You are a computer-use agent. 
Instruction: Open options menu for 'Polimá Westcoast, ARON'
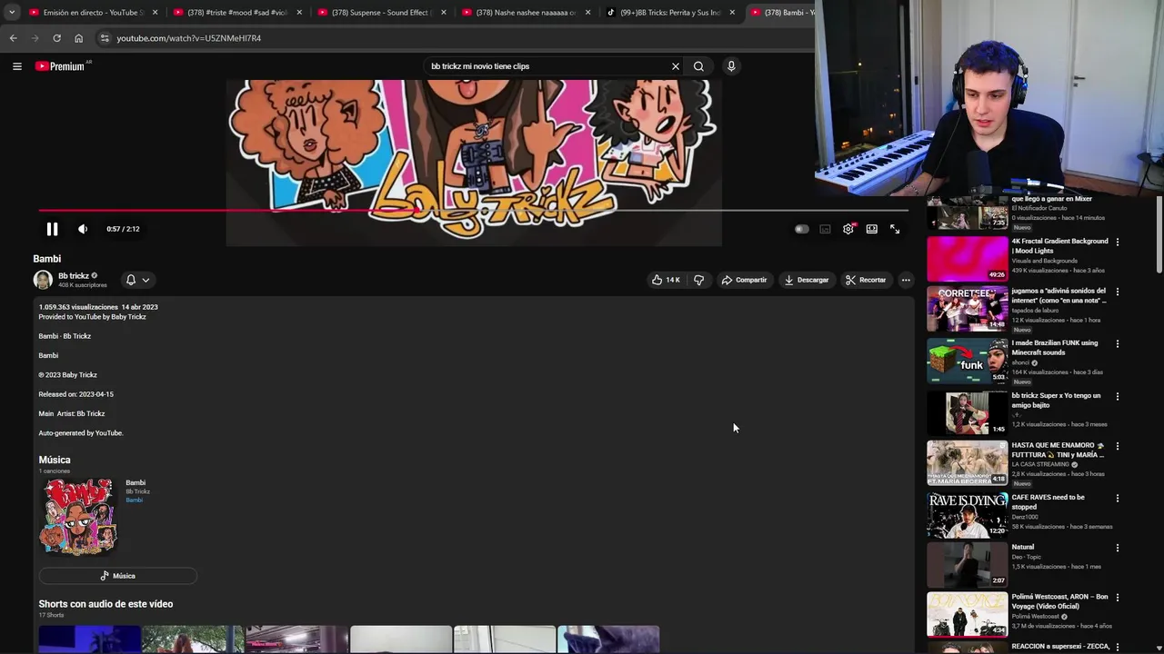coord(1118,599)
